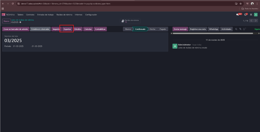Open the Informes menu

pyautogui.click(x=79, y=14)
